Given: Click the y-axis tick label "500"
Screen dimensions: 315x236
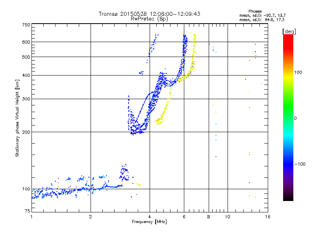Looking at the screenshot, I should coord(26,57).
